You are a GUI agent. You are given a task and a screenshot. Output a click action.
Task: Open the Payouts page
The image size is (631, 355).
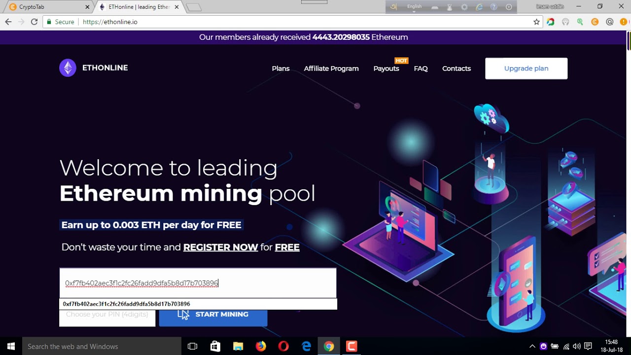386,69
